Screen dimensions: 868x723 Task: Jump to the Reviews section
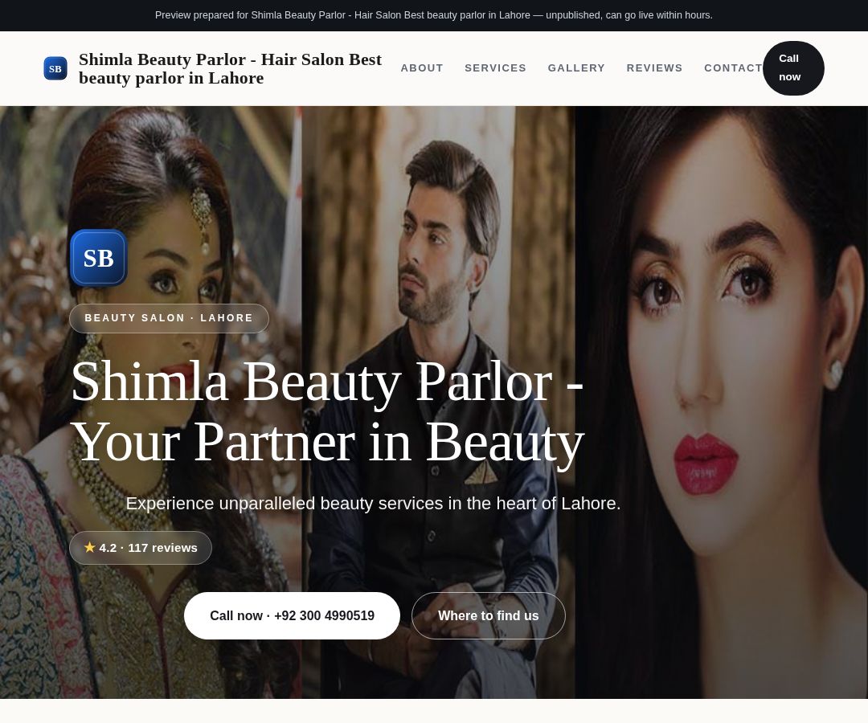pyautogui.click(x=654, y=68)
